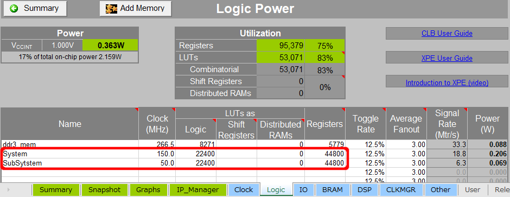Screen dimensions: 510x197
Task: Click the Name column header
Action: coord(70,124)
